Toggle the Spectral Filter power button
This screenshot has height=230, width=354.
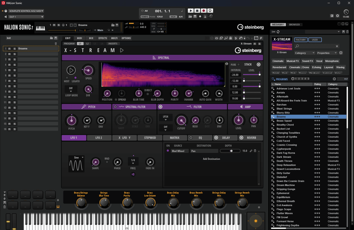(115, 107)
